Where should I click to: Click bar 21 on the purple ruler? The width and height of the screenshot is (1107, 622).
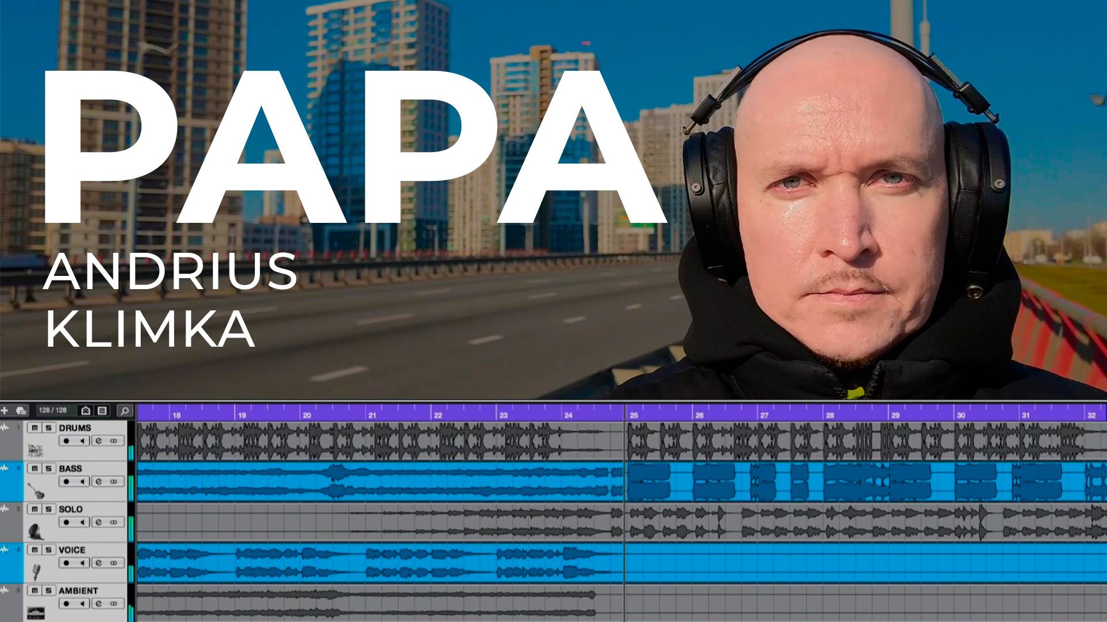coord(372,415)
